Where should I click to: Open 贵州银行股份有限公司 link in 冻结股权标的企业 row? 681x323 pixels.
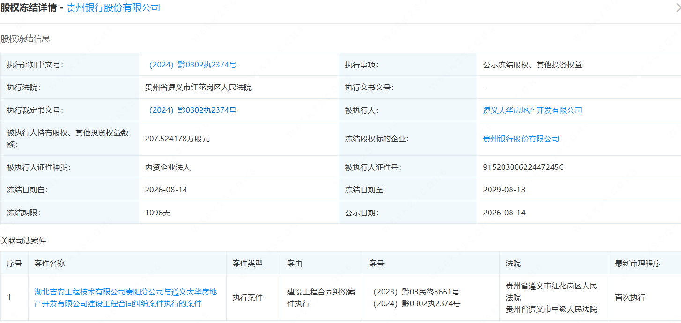coord(521,139)
